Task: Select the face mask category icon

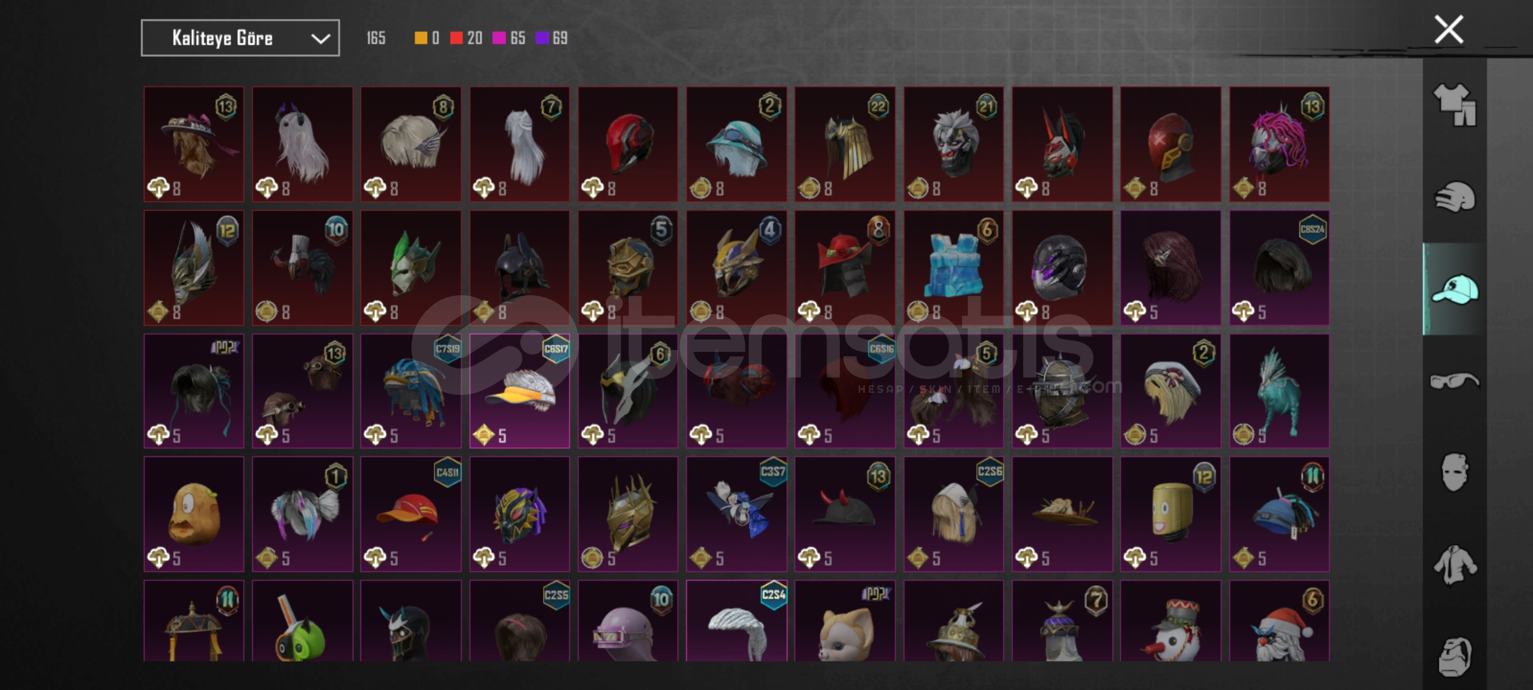Action: pyautogui.click(x=1454, y=473)
